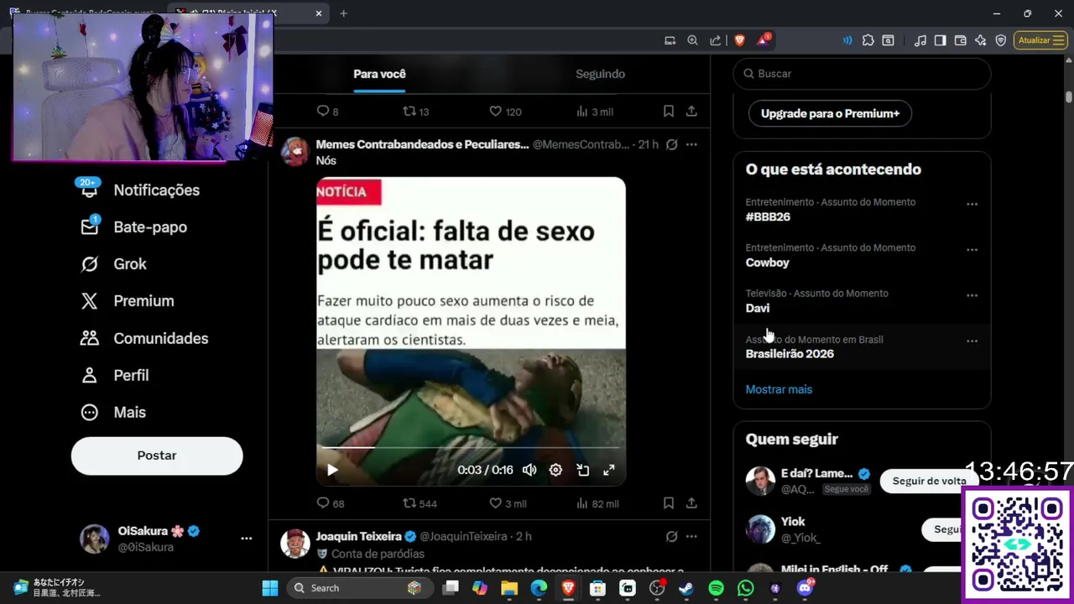Image resolution: width=1074 pixels, height=604 pixels.
Task: Click the Brave Shields lion icon
Action: coord(739,40)
